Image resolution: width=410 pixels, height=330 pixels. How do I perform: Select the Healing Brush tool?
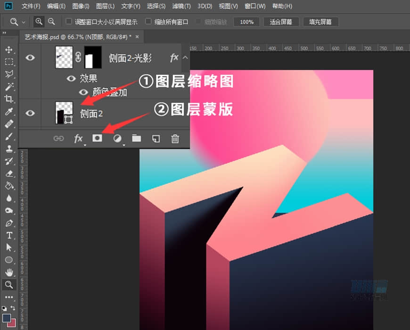coord(9,124)
